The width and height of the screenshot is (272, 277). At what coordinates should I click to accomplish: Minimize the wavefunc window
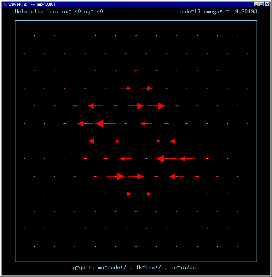(x=256, y=4)
